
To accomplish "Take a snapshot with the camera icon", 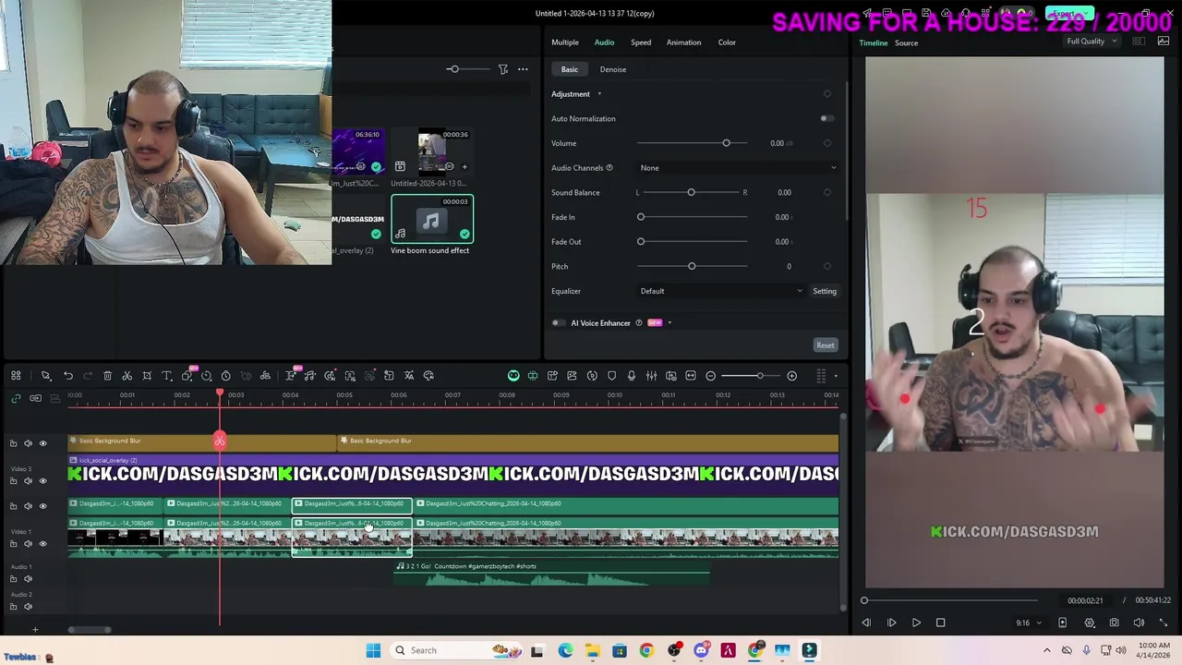I will pyautogui.click(x=1114, y=623).
